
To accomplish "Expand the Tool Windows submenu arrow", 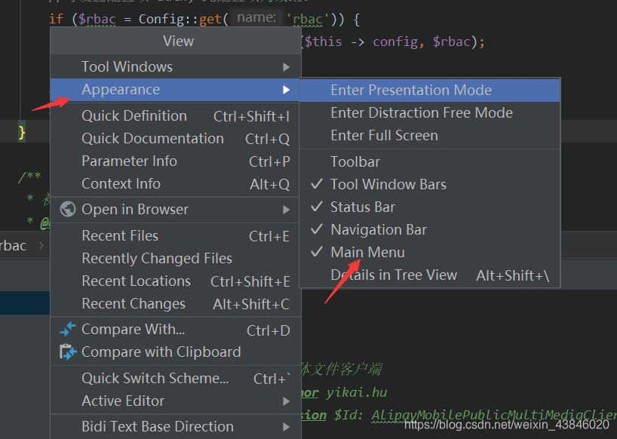I will click(287, 67).
